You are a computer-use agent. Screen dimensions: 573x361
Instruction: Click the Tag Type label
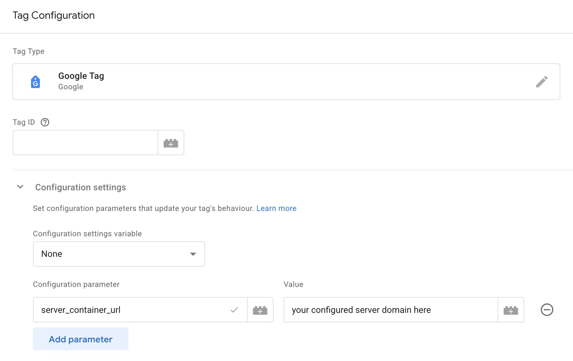(x=28, y=51)
